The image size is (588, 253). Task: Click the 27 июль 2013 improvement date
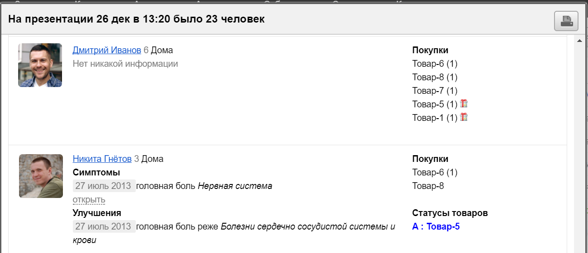pyautogui.click(x=104, y=226)
